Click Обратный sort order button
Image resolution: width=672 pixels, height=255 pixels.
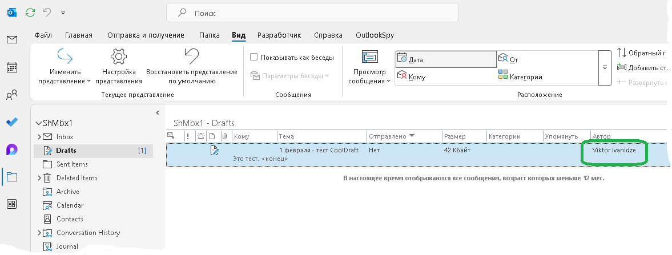[x=642, y=52]
